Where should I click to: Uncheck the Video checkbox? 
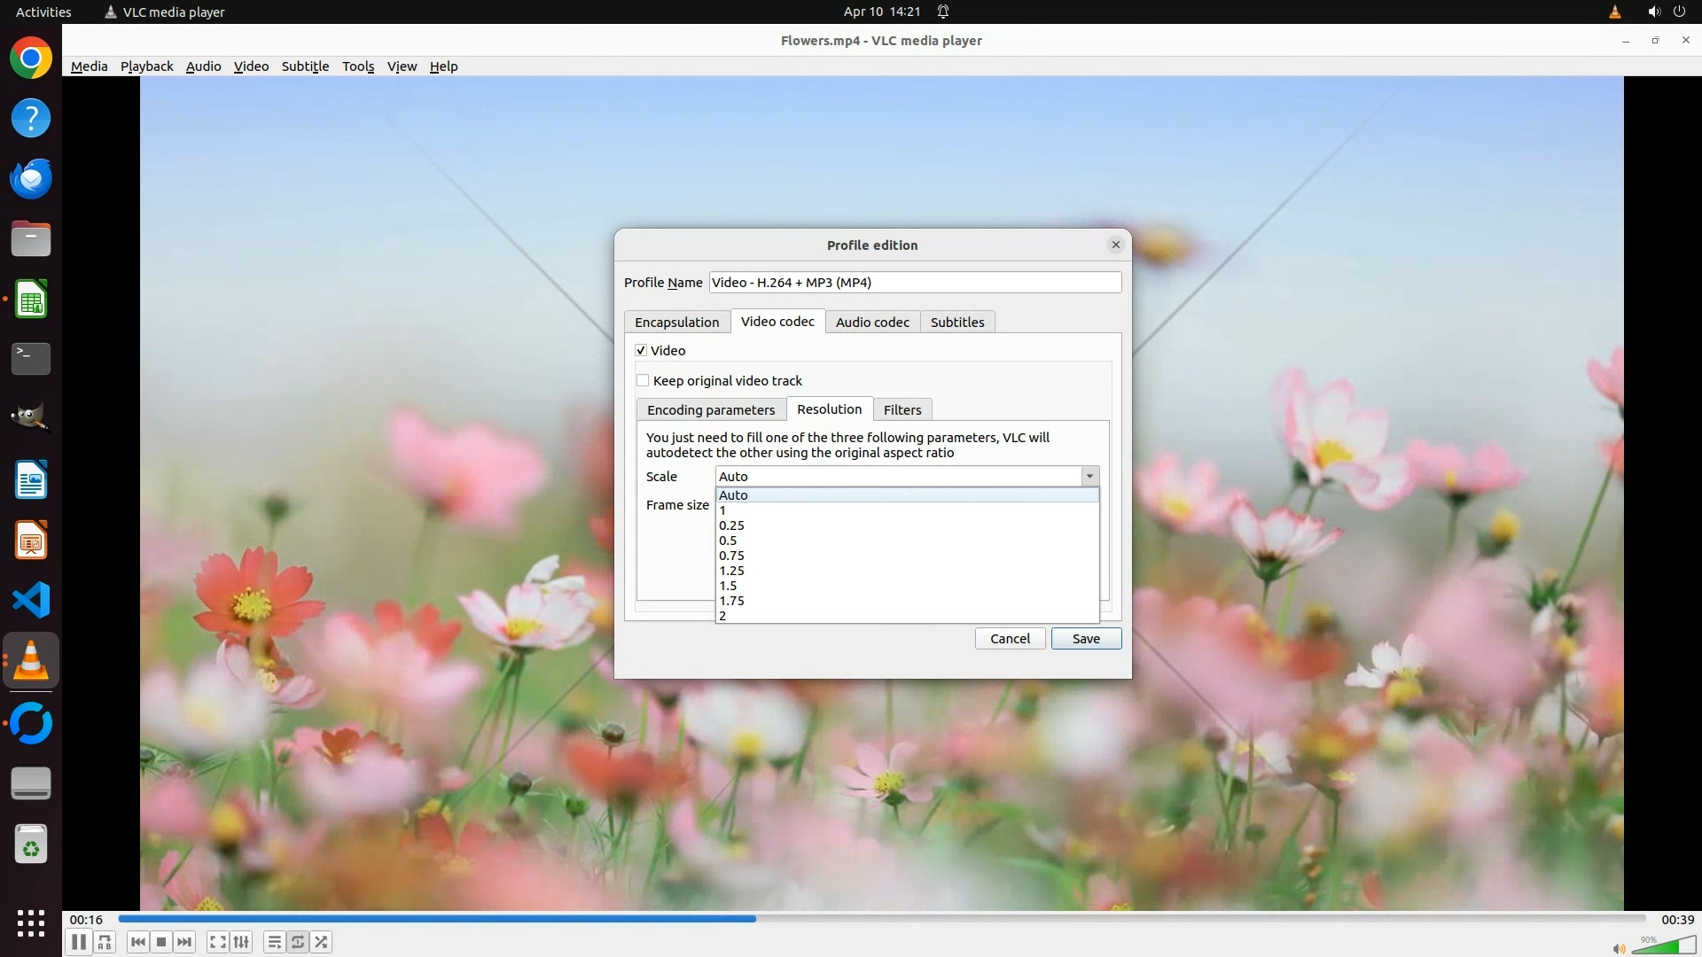[641, 351]
